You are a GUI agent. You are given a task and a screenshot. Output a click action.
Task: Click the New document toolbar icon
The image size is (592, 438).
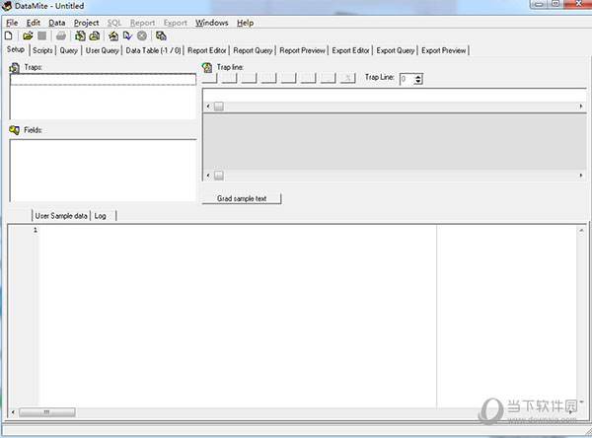click(x=8, y=36)
